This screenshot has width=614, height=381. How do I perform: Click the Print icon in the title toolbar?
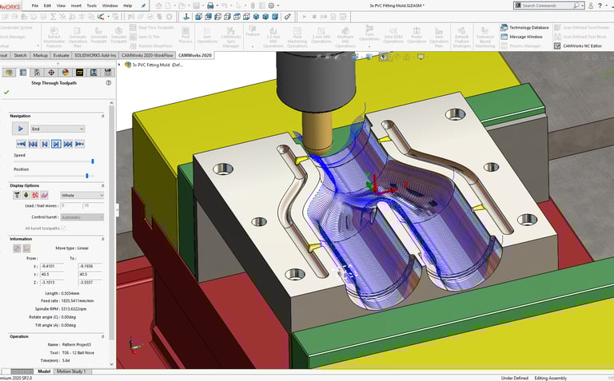210,6
